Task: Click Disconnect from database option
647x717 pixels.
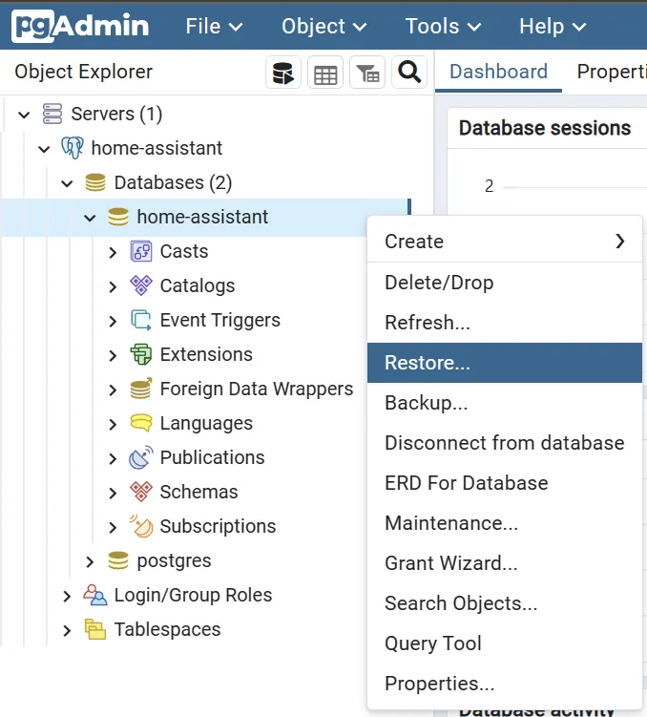Action: [504, 443]
